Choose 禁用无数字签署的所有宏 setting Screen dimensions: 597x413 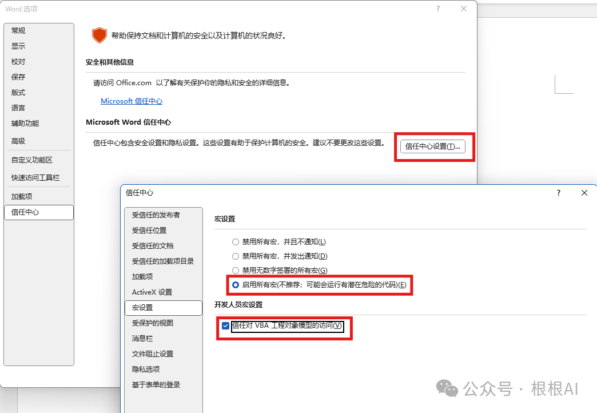click(235, 271)
